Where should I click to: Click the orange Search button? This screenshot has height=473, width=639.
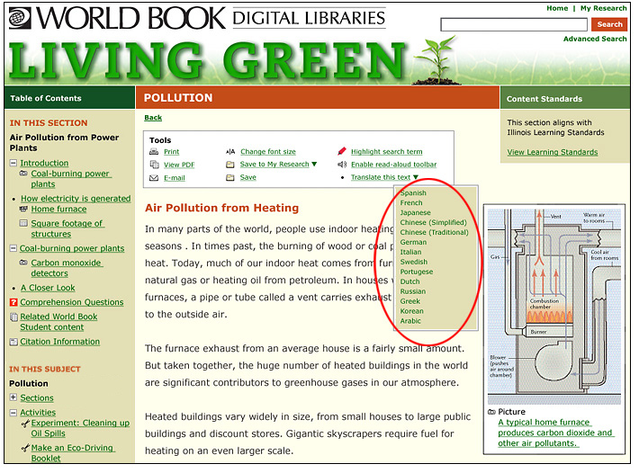click(x=609, y=24)
